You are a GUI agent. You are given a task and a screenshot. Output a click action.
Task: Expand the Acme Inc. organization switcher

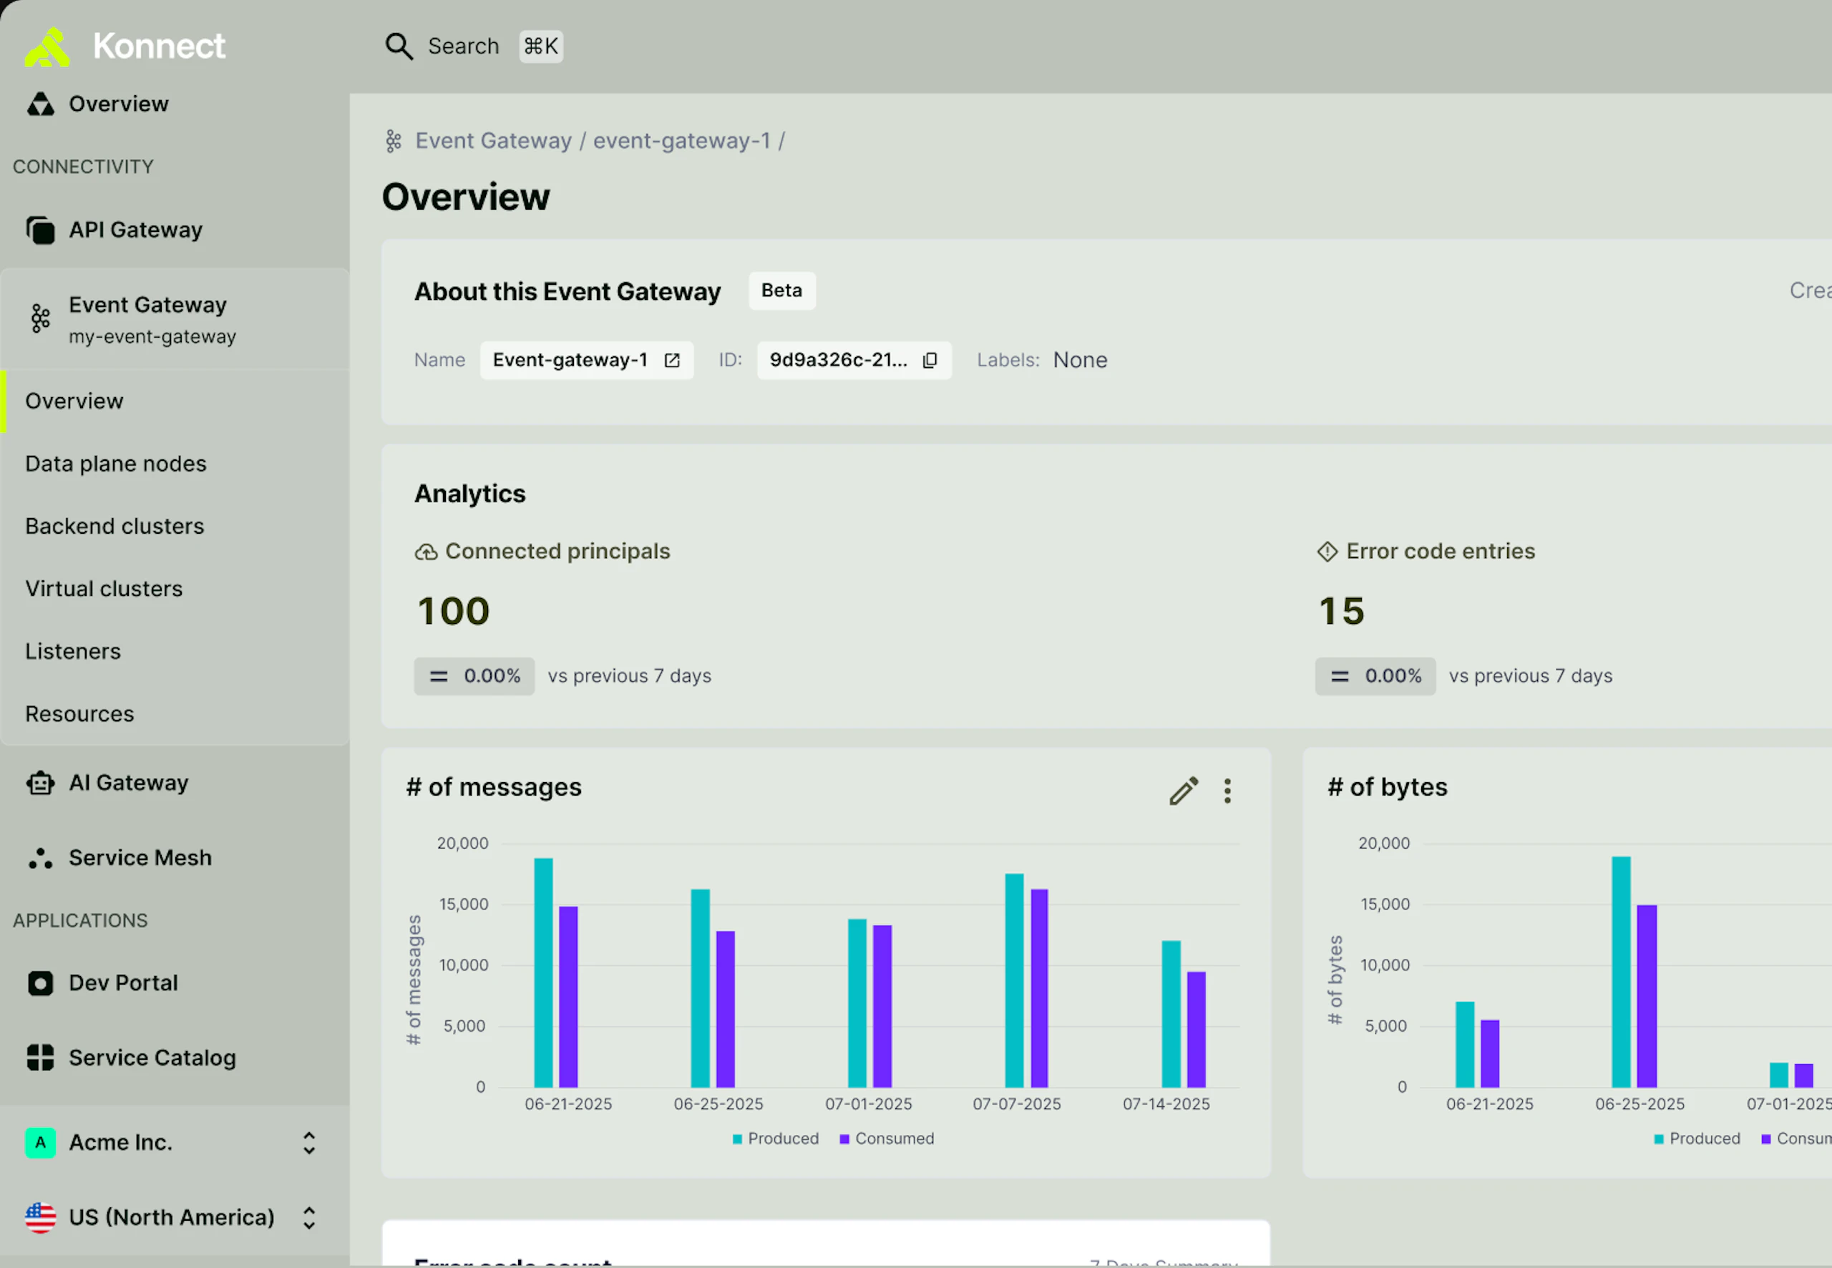309,1143
